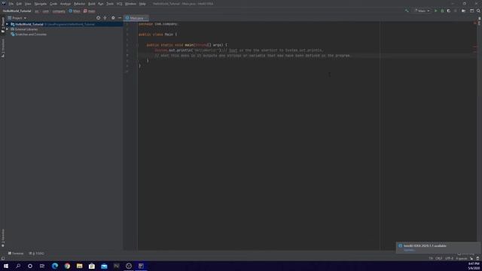Toggle tool window buttons in the status bar corner

[x=3, y=258]
